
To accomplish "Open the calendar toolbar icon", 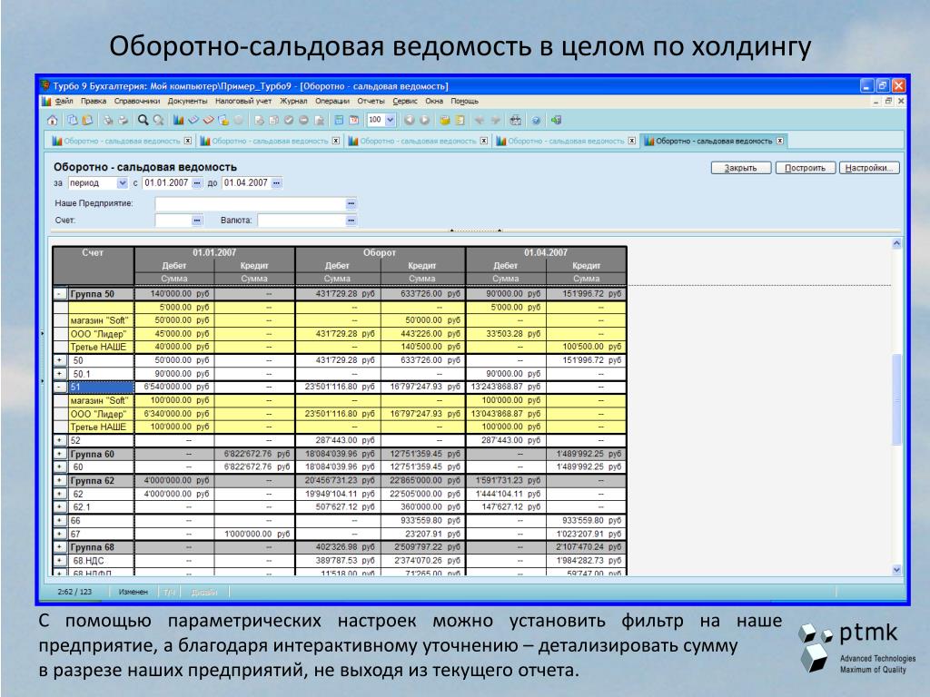I will (x=354, y=121).
